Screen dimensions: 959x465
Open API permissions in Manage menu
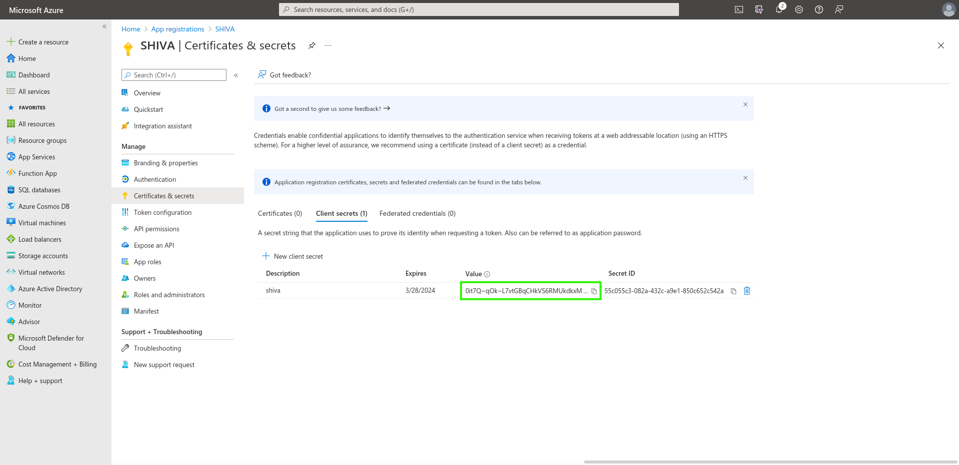tap(156, 229)
